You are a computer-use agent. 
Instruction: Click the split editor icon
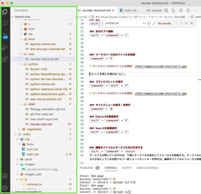[188, 10]
